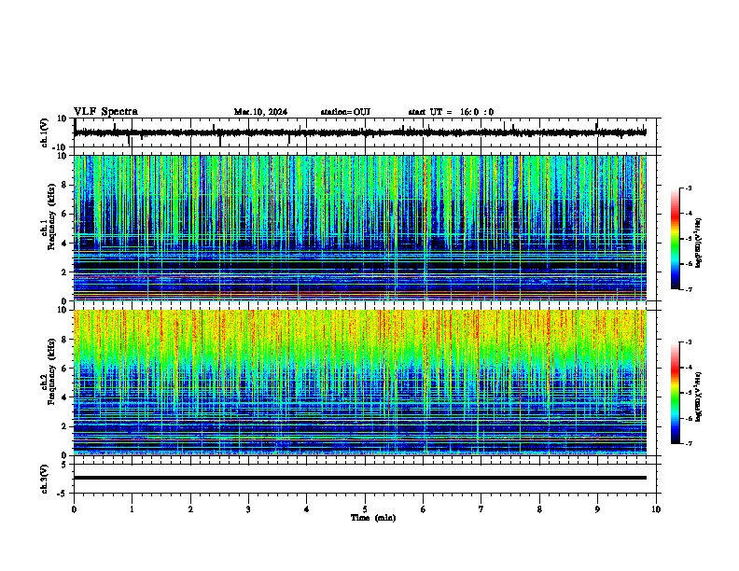Image resolution: width=739 pixels, height=571 pixels.
Task: Click the ch.2 spectrogram color scale bar
Action: pos(676,393)
